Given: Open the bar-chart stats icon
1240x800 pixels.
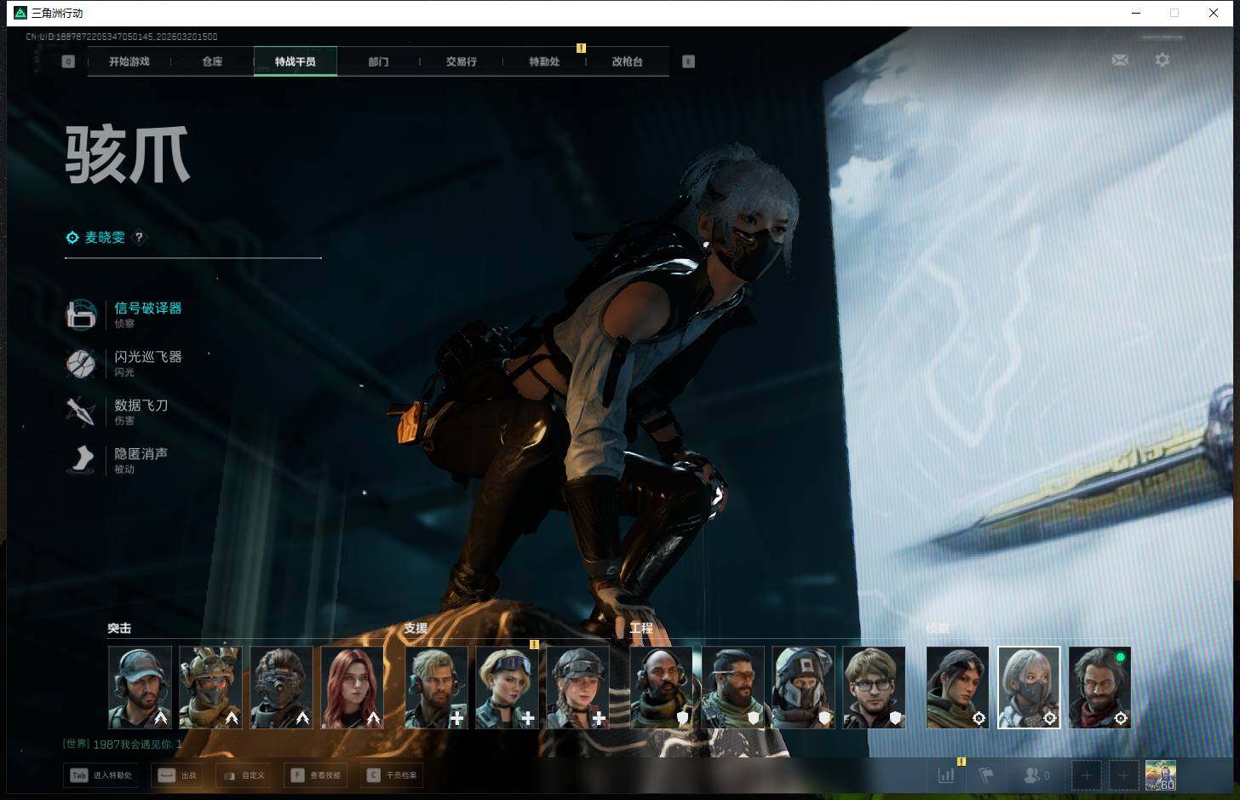Looking at the screenshot, I should pyautogui.click(x=946, y=775).
